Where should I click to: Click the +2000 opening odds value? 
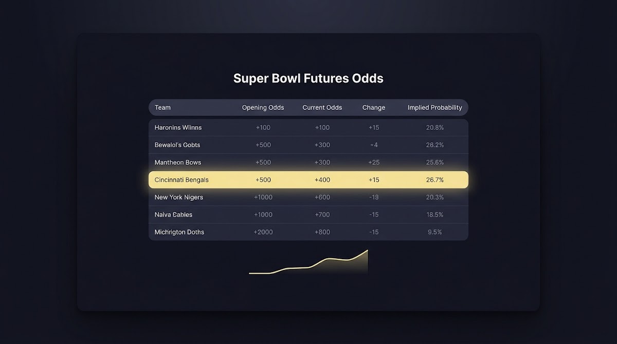point(263,232)
